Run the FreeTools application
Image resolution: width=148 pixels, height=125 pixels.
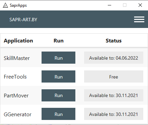(x=58, y=76)
